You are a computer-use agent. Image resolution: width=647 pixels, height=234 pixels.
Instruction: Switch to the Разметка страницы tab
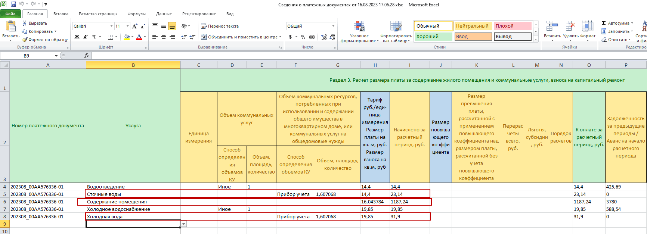point(98,14)
